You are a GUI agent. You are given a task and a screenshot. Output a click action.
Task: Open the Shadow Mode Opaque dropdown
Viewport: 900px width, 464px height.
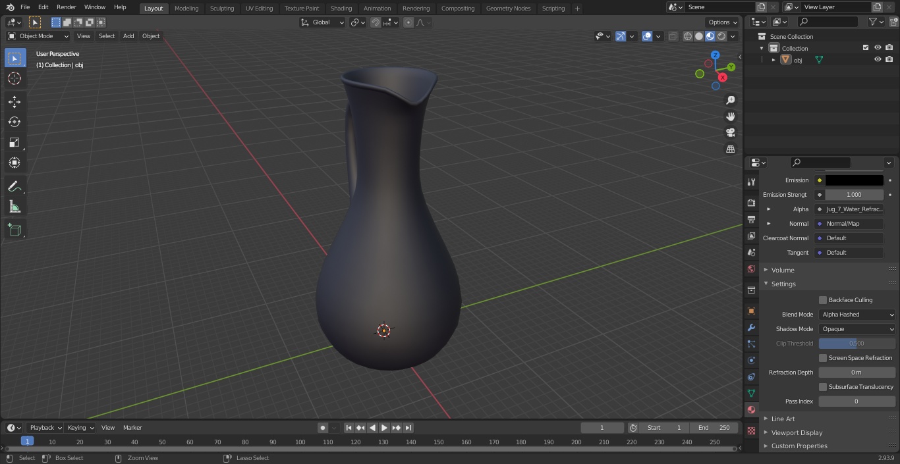[x=857, y=329]
